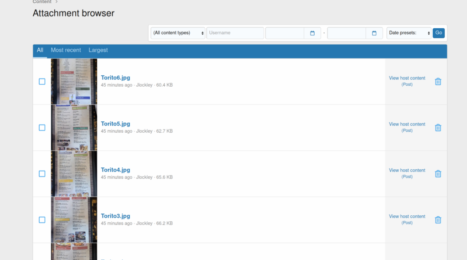Open the All content types dropdown

178,33
